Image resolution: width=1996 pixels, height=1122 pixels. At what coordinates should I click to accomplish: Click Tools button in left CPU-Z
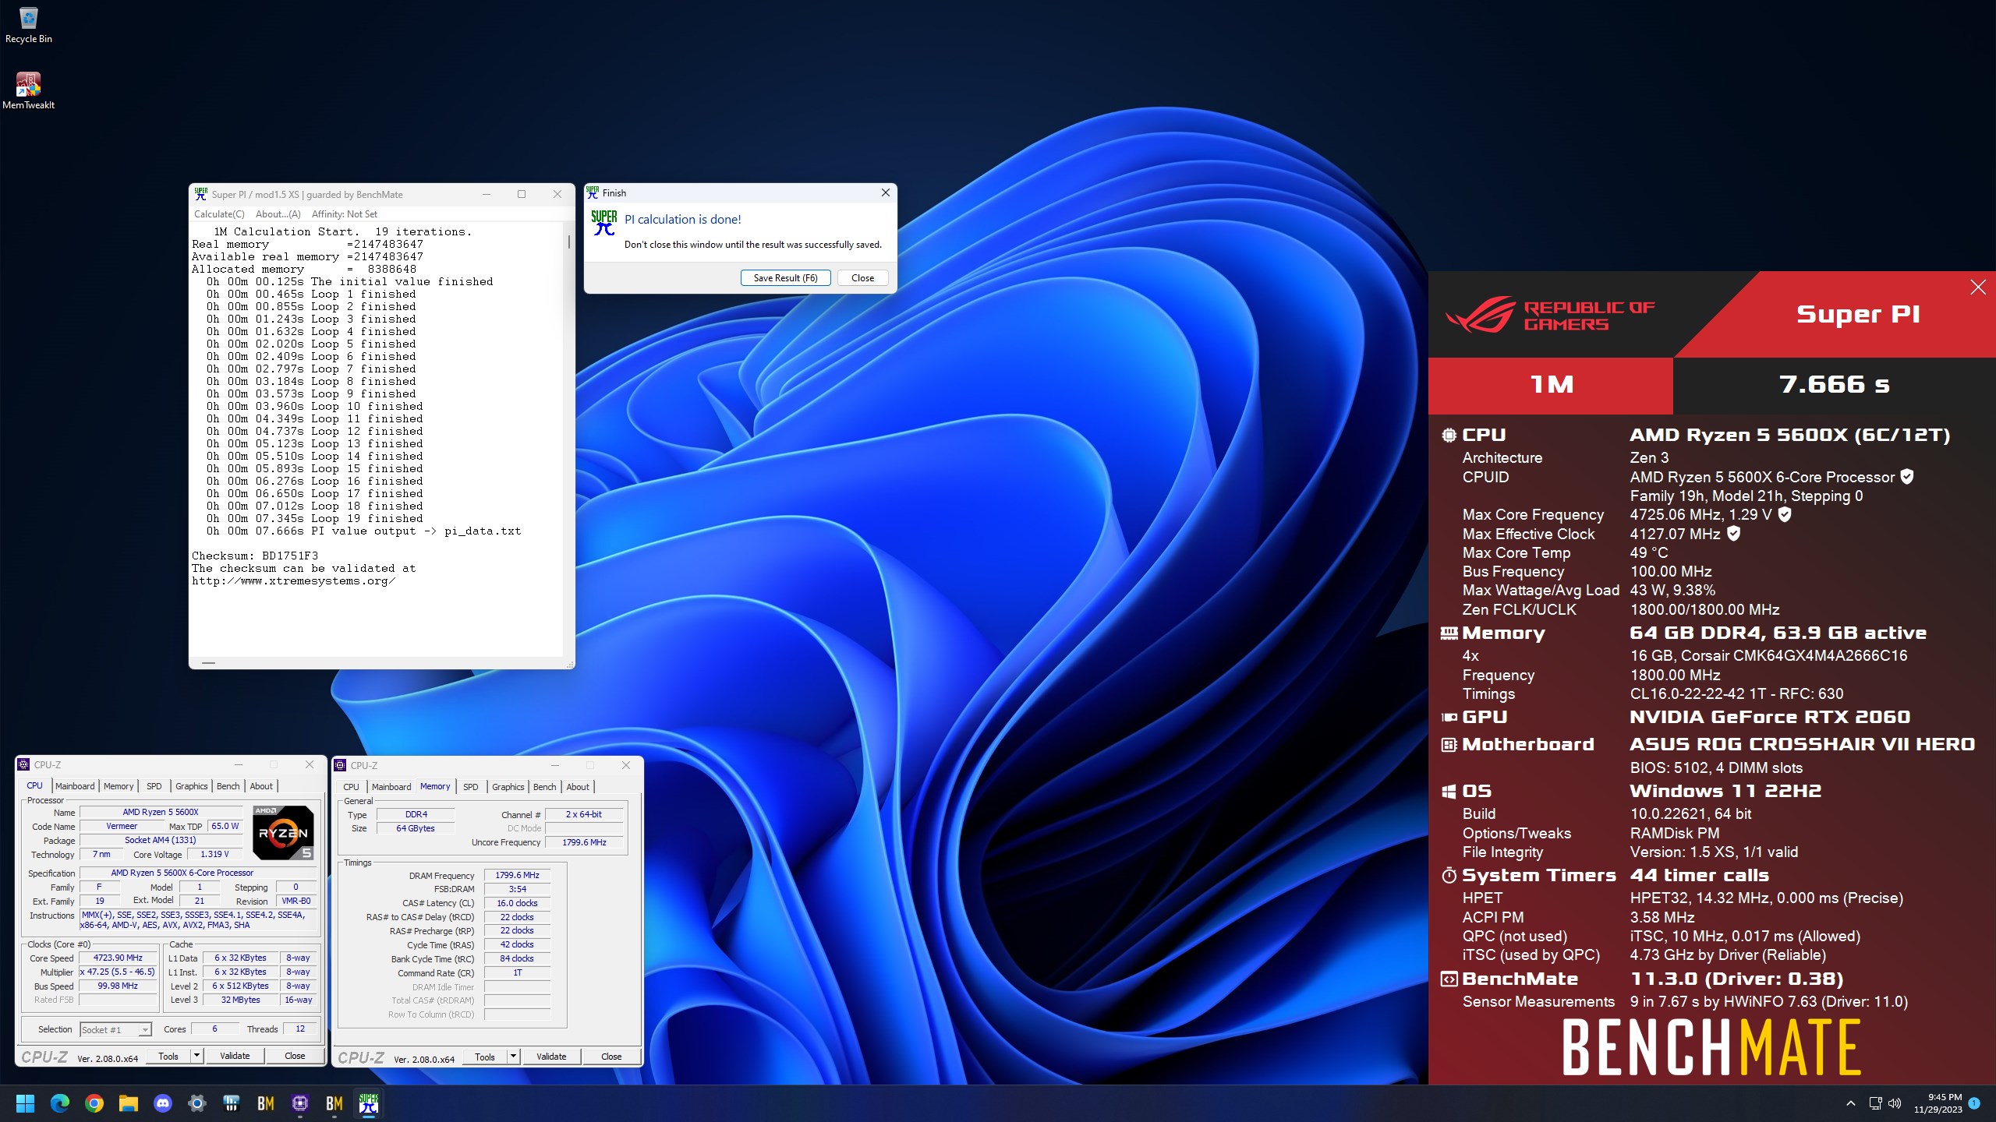(168, 1056)
